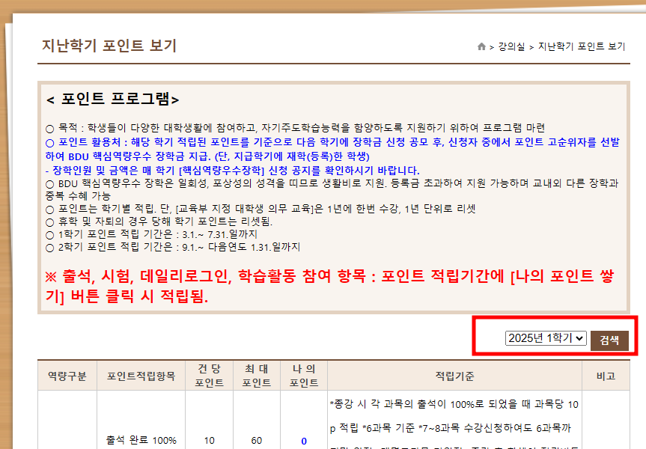Select the 지난학기 포인트 보기 breadcrumb item

(582, 46)
